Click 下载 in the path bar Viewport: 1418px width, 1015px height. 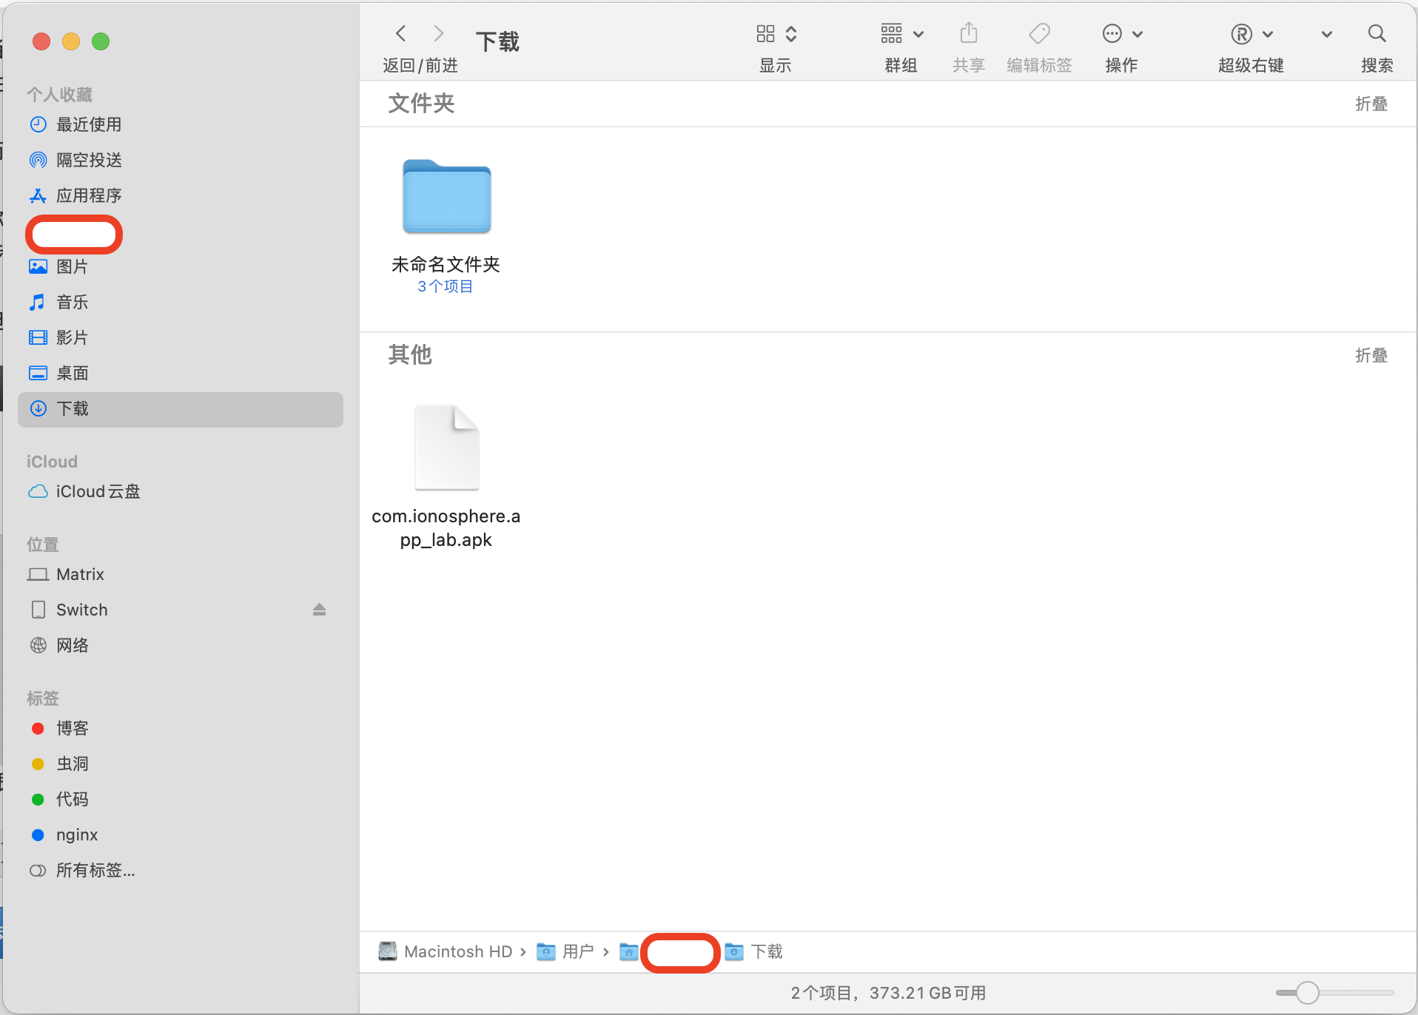click(x=753, y=951)
